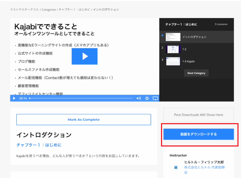Image resolution: width=241 pixels, height=178 pixels.
Task: Click the blue now-playing arrow icon in the playlist
Action: click(x=162, y=35)
